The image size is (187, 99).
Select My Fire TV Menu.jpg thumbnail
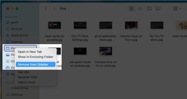pos(157,25)
